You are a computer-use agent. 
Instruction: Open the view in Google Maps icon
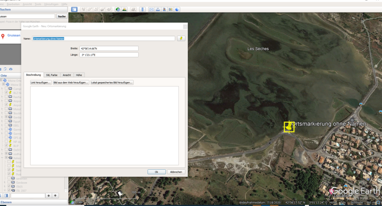170,9
